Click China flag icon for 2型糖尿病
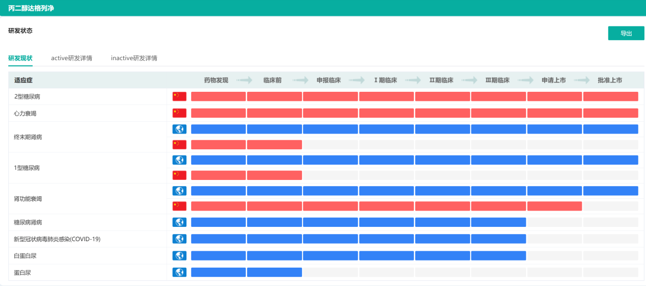Viewport: 646px width, 286px height. (179, 96)
